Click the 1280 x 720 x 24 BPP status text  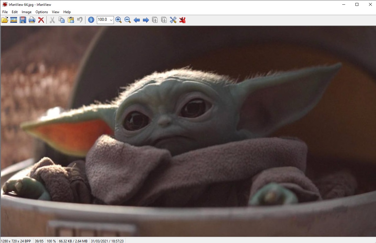(x=16, y=241)
